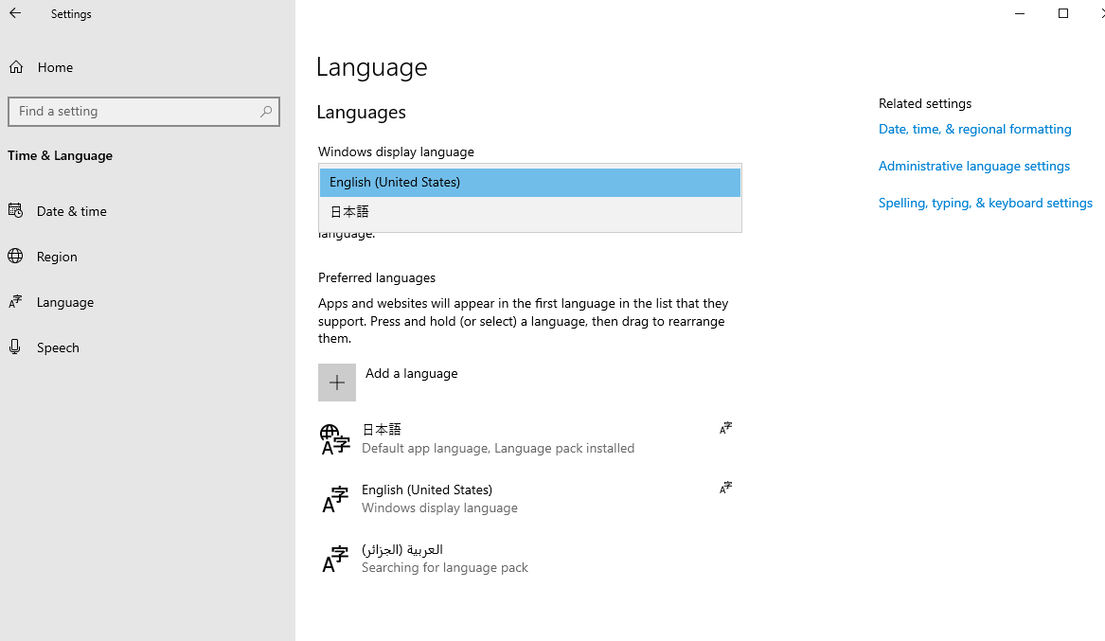Click the 日本語 language globe icon
1105x641 pixels.
[x=335, y=439]
